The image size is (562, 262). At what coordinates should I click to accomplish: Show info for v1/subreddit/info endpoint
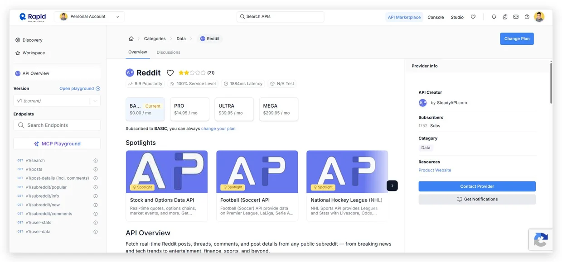(x=96, y=196)
